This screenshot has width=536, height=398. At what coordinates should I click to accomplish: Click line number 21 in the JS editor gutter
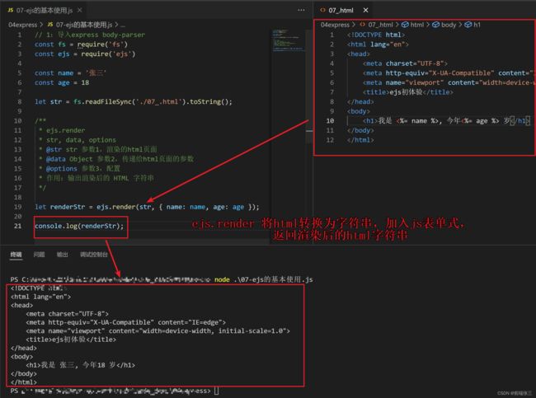click(x=18, y=226)
